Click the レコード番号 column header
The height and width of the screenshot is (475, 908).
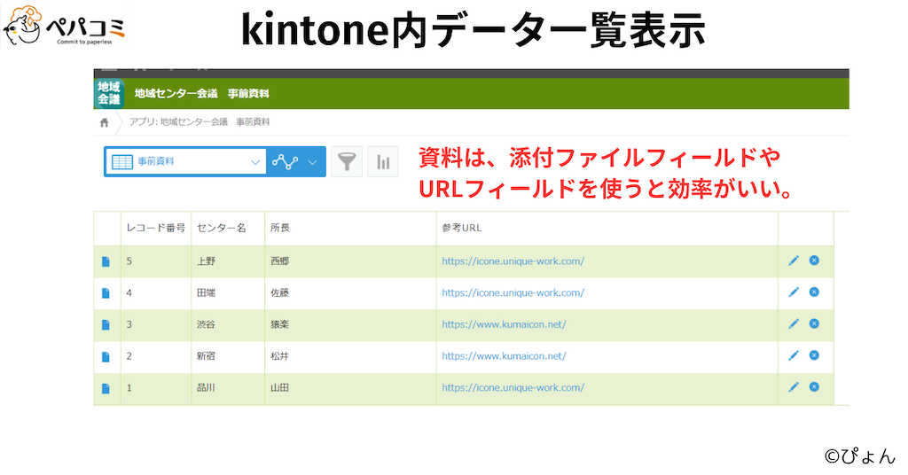[x=156, y=228]
